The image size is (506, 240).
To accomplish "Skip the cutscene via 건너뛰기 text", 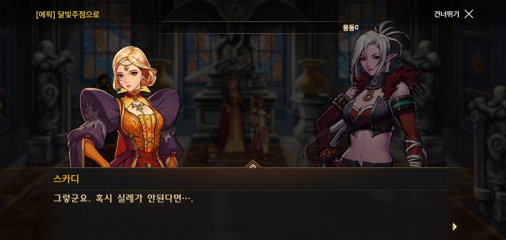I will click(446, 14).
